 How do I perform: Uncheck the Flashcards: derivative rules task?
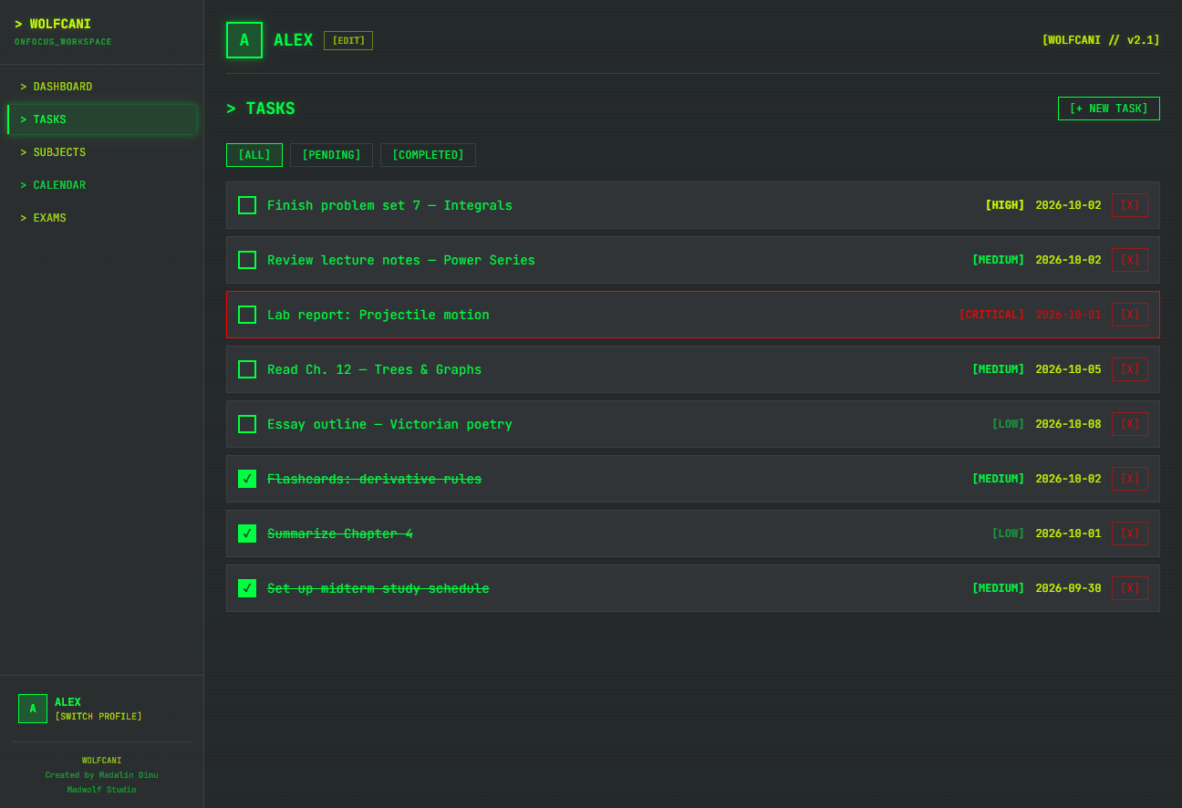click(x=247, y=479)
